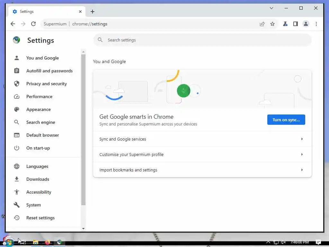Click the sidebar scrollbar down arrow

click(83, 229)
